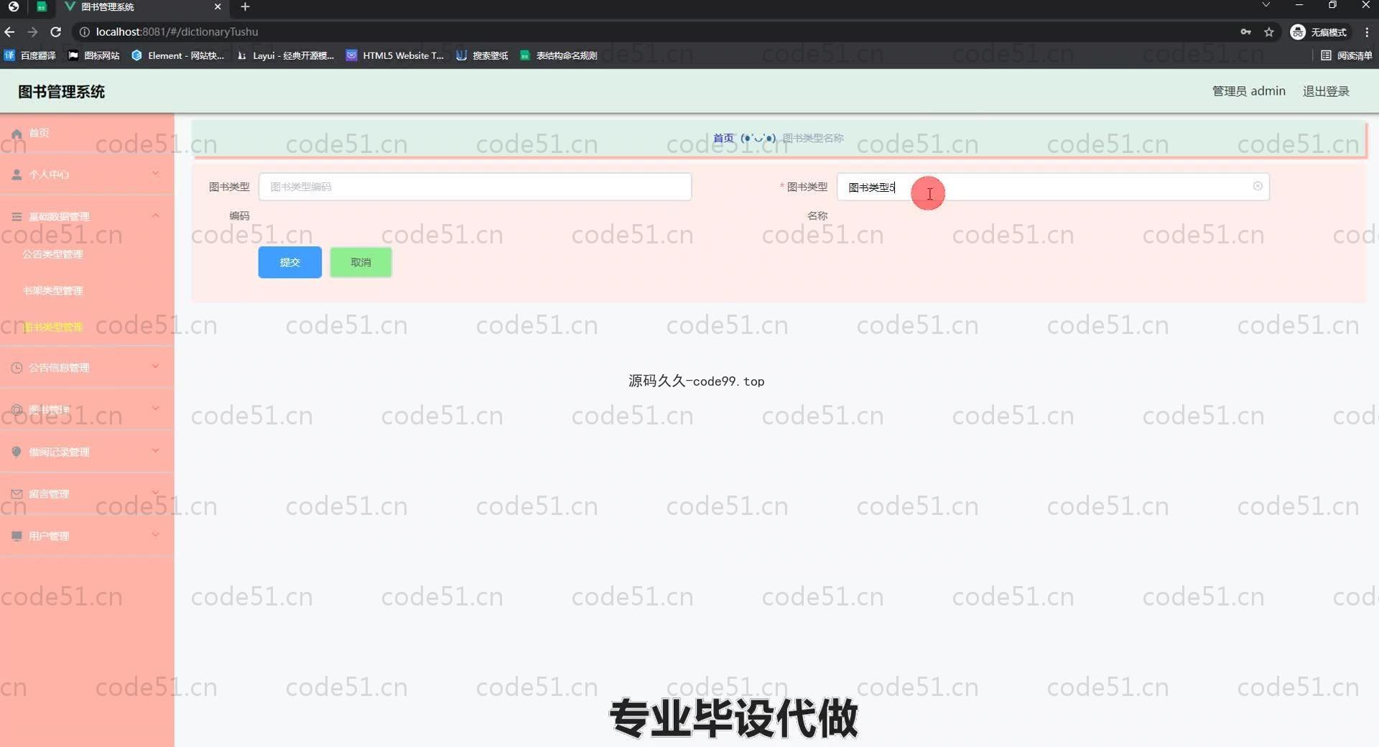Click the incognito 无痕模式 icon
1379x747 pixels.
pyautogui.click(x=1298, y=32)
